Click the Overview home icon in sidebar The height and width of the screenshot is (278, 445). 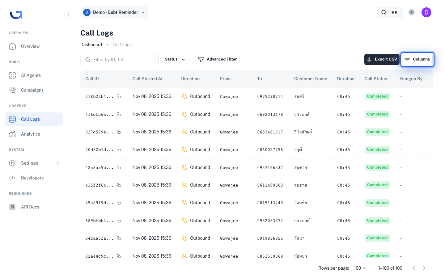point(12,46)
